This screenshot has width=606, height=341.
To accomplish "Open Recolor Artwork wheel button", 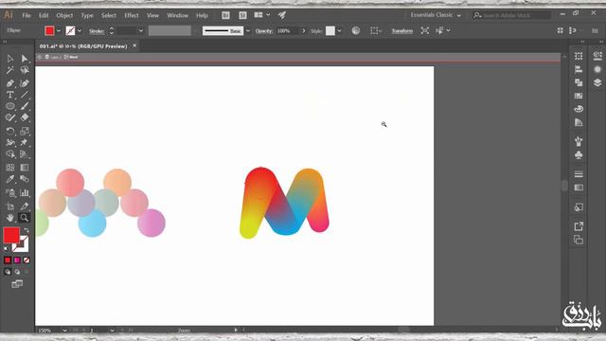I will [356, 30].
